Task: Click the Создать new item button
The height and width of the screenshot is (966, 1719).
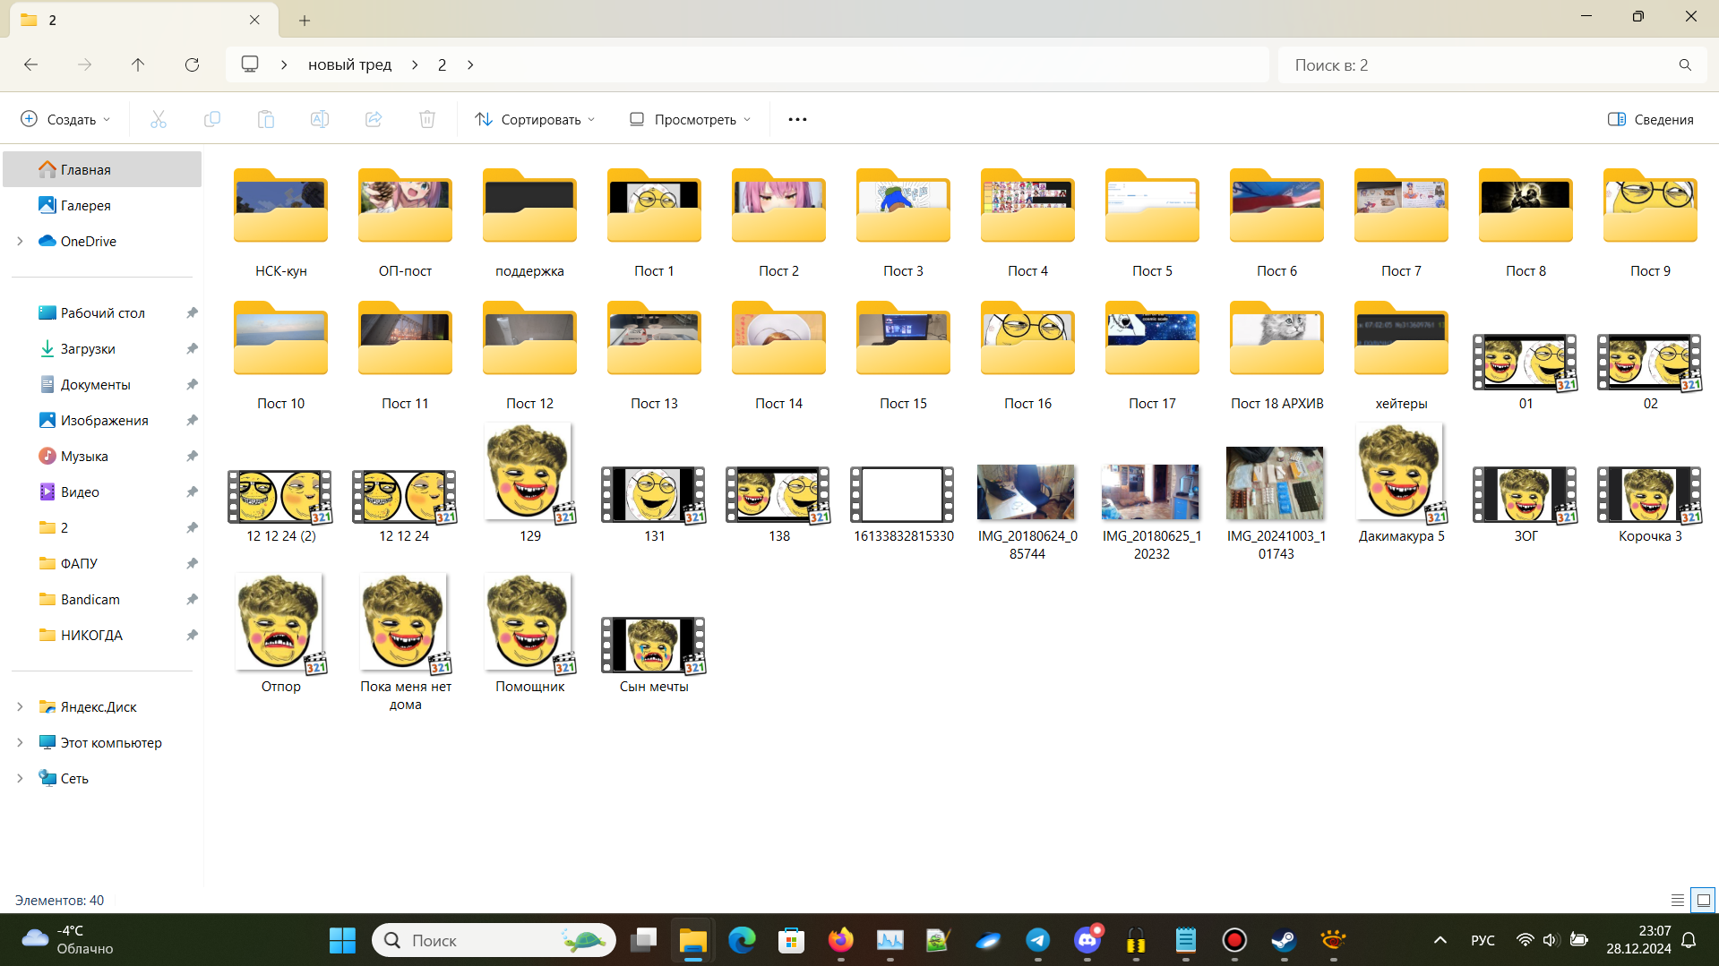Action: tap(66, 119)
